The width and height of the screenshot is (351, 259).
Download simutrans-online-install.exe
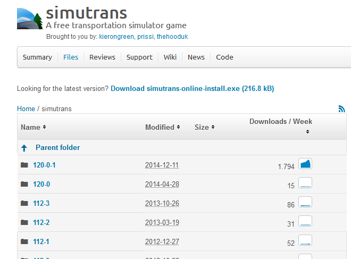tap(192, 88)
